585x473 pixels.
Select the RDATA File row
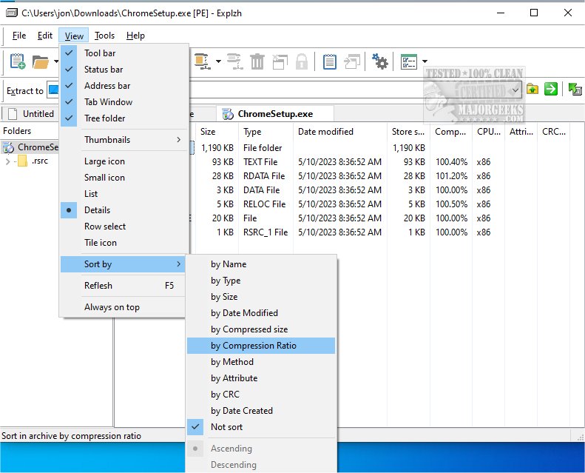[264, 176]
